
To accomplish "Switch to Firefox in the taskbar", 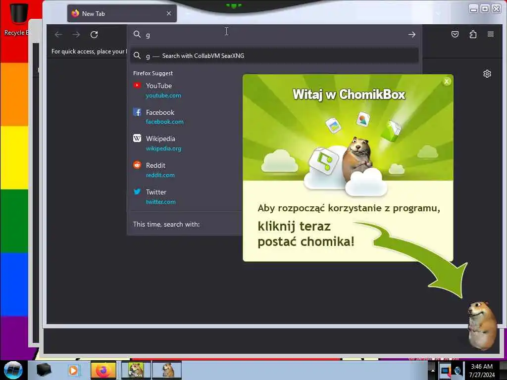I will (103, 370).
